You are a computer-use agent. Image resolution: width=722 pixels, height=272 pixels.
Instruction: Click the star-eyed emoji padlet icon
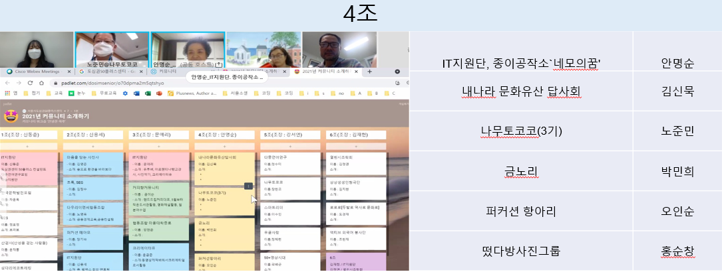[x=11, y=116]
